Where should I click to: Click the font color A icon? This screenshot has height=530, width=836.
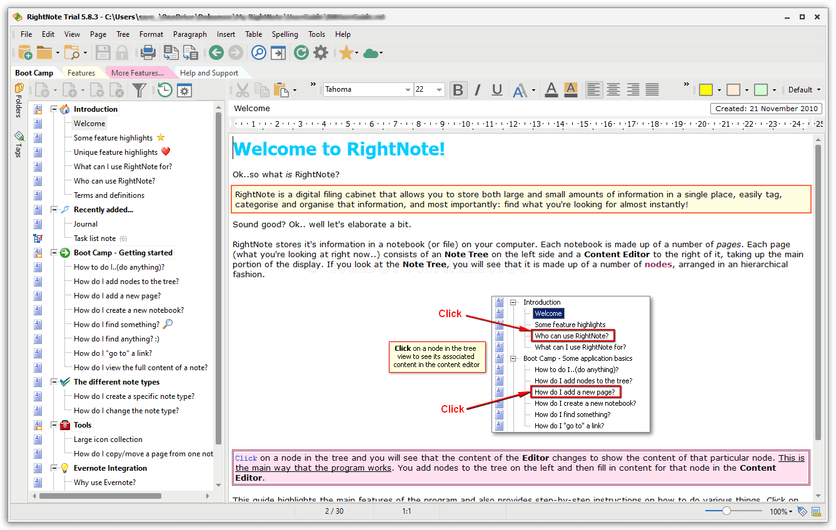point(551,90)
